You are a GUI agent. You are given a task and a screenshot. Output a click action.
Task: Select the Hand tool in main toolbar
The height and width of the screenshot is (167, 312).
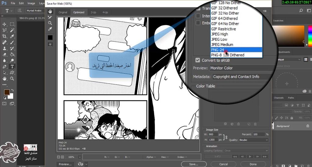coord(4,78)
